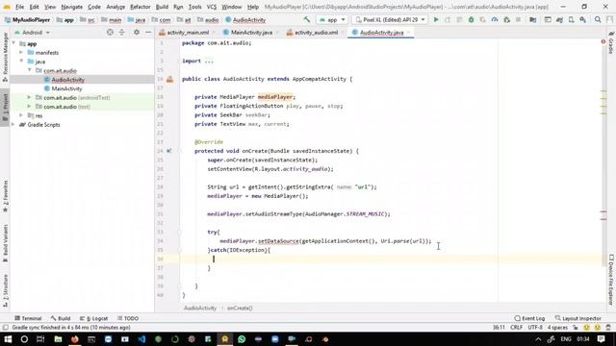This screenshot has width=616, height=346.
Task: Toggle the read-only lock icon in status bar
Action: click(576, 327)
